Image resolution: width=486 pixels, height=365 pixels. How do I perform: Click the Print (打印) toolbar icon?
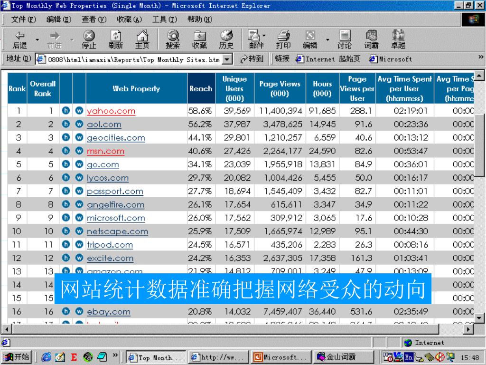(x=283, y=40)
